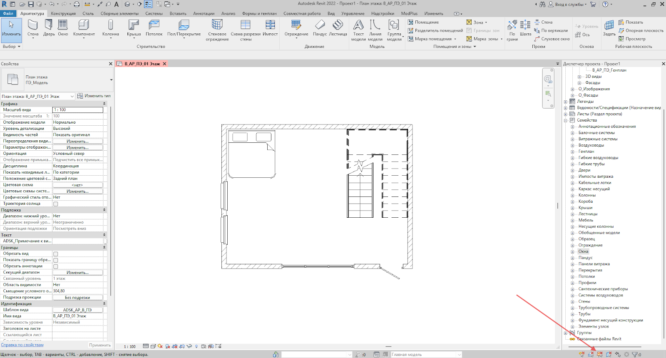Viewport: 666px width, 358px height.
Task: Toggle Select links in status bar
Action: coord(582,354)
